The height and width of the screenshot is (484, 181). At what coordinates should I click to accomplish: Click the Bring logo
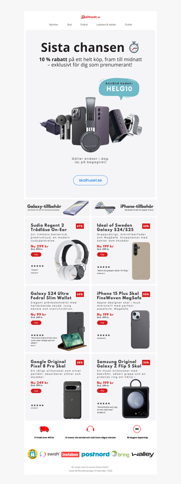click(120, 454)
